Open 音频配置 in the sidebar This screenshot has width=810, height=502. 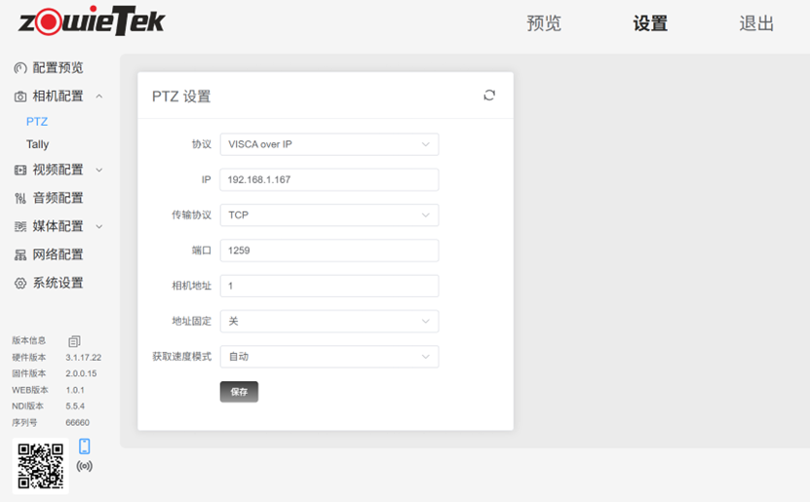pyautogui.click(x=58, y=198)
